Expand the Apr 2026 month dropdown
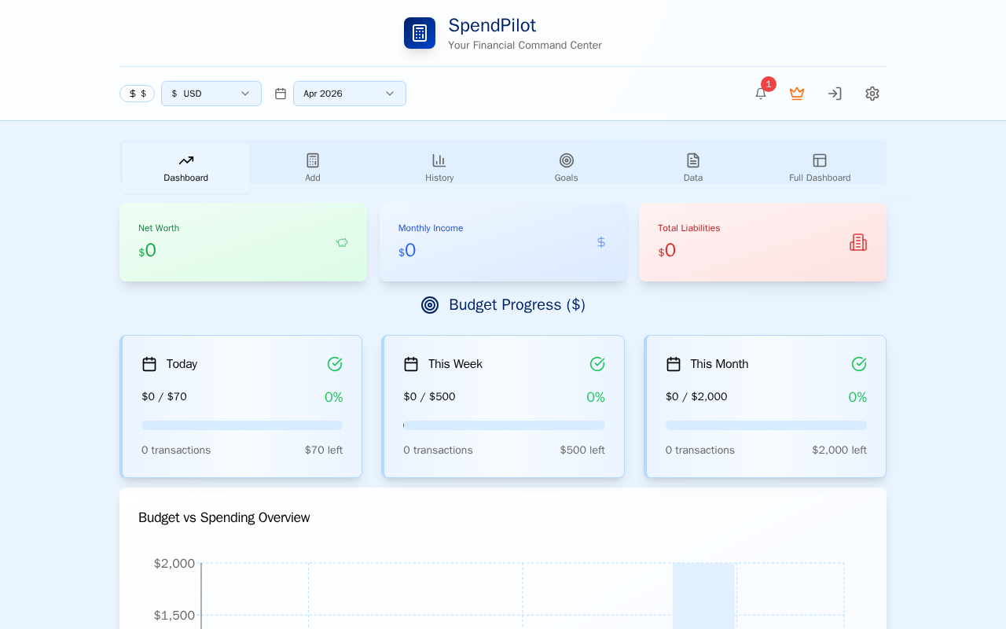 [x=350, y=94]
